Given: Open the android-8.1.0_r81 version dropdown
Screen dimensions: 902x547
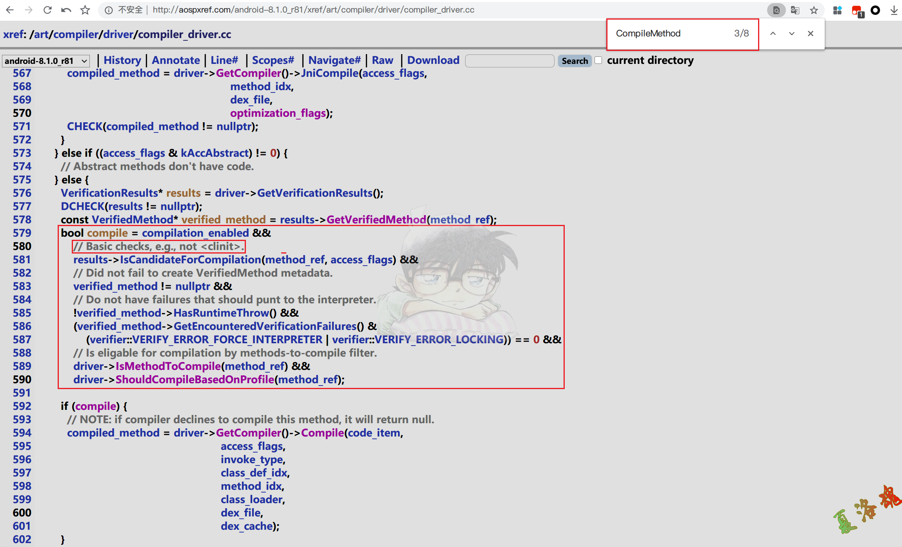Looking at the screenshot, I should [45, 61].
